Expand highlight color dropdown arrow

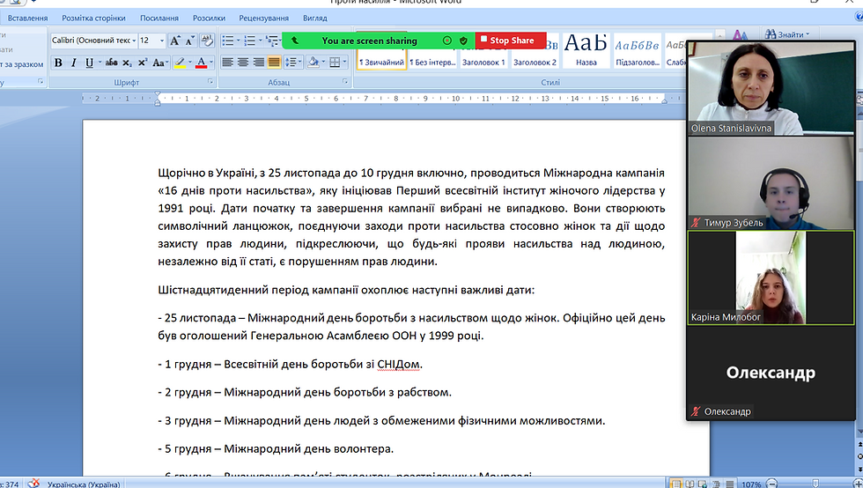coord(190,63)
